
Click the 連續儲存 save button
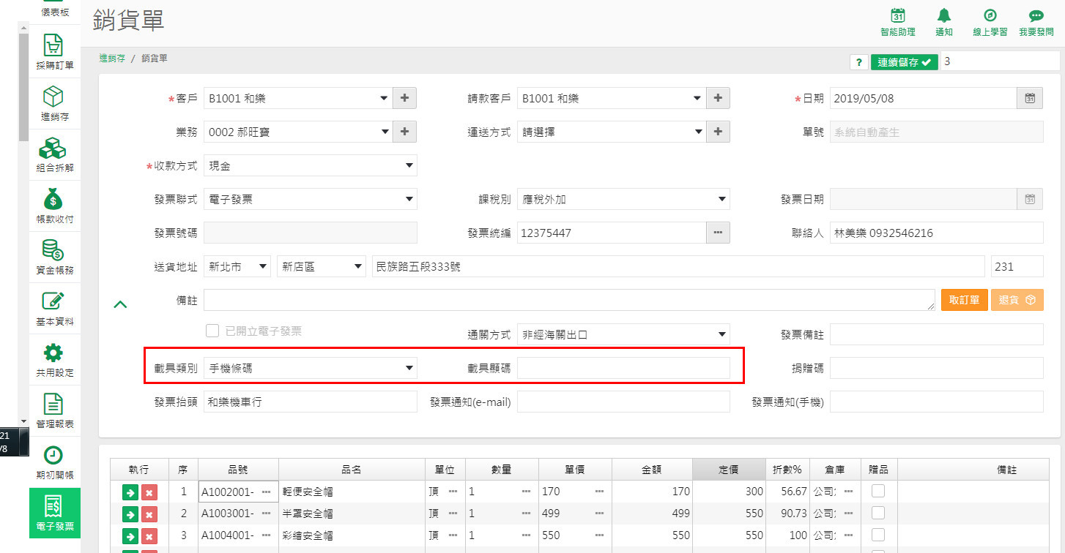tap(904, 62)
